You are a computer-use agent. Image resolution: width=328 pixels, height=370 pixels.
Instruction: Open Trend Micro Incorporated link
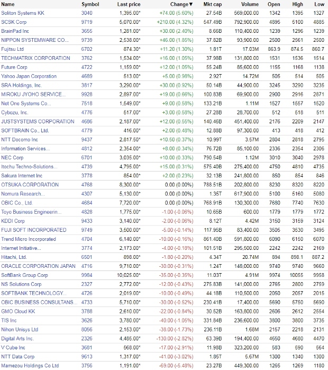point(29,239)
